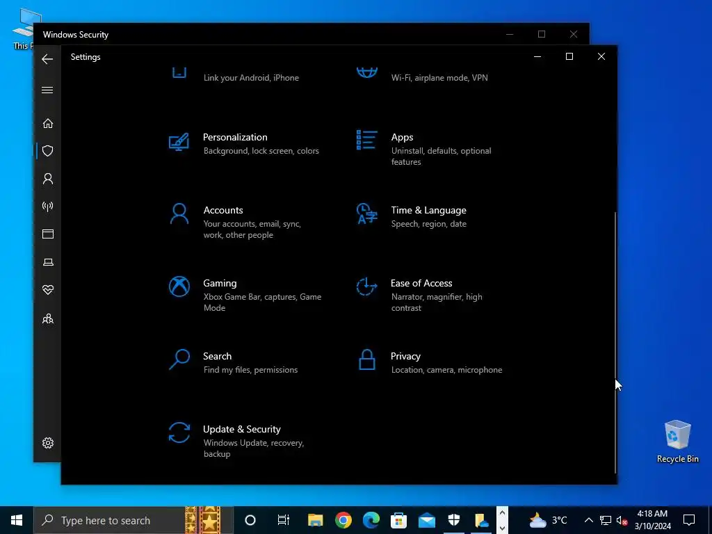Viewport: 712px width, 534px height.
Task: Open the taskbar clock and date
Action: coord(652,520)
